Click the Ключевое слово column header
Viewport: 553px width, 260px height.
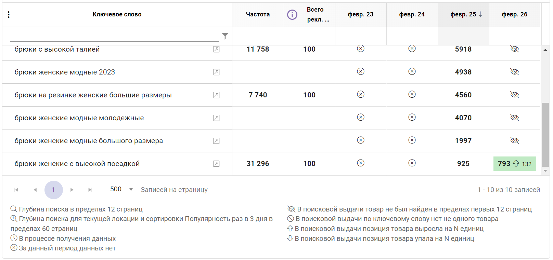[x=117, y=14]
